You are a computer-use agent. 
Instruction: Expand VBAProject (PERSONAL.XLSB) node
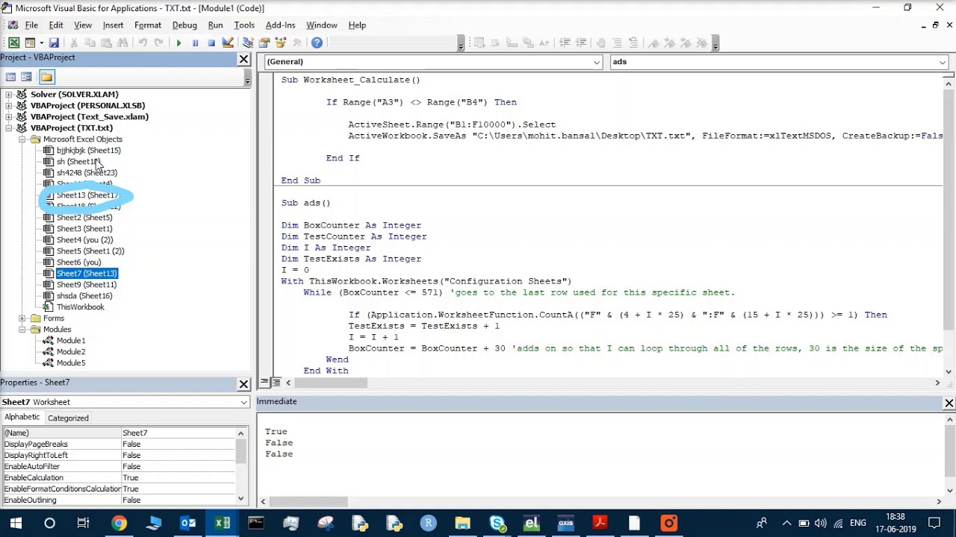click(x=9, y=105)
